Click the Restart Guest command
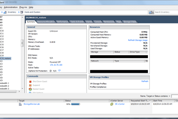This screenshot has width=178, height=119. click(38, 89)
